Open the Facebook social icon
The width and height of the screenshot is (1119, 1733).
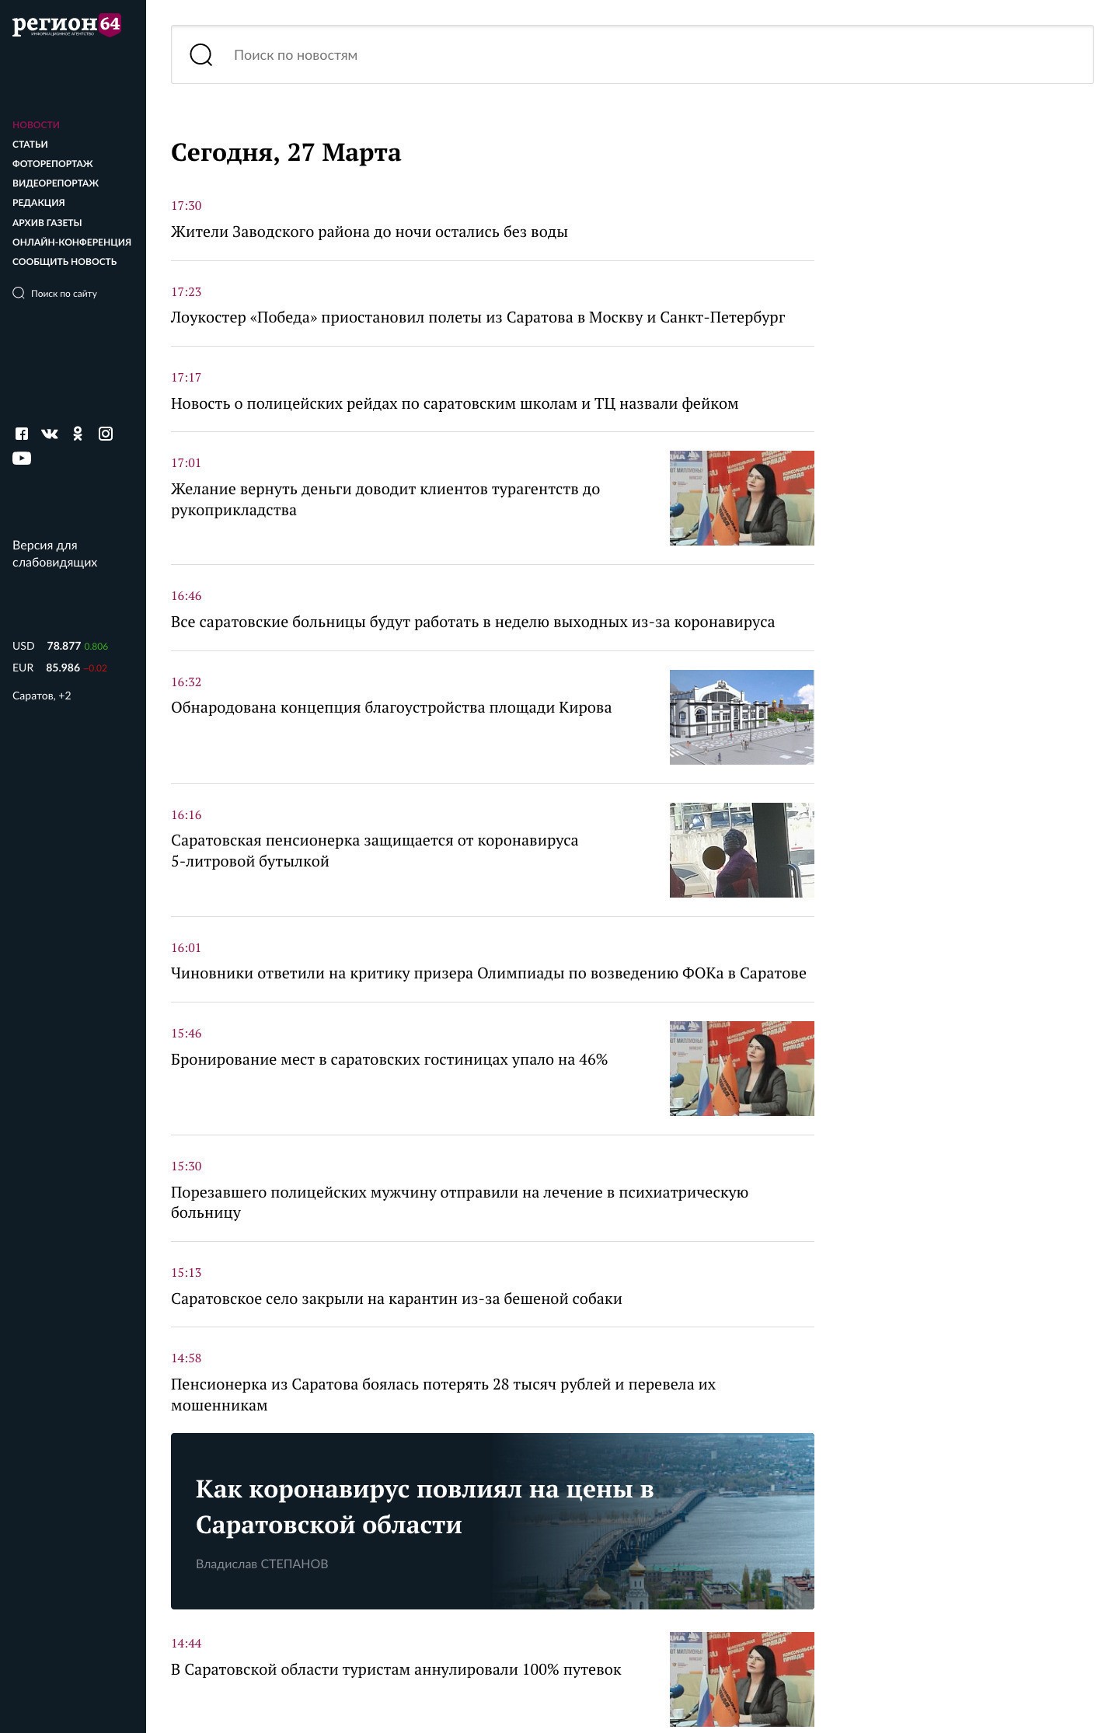tap(22, 434)
